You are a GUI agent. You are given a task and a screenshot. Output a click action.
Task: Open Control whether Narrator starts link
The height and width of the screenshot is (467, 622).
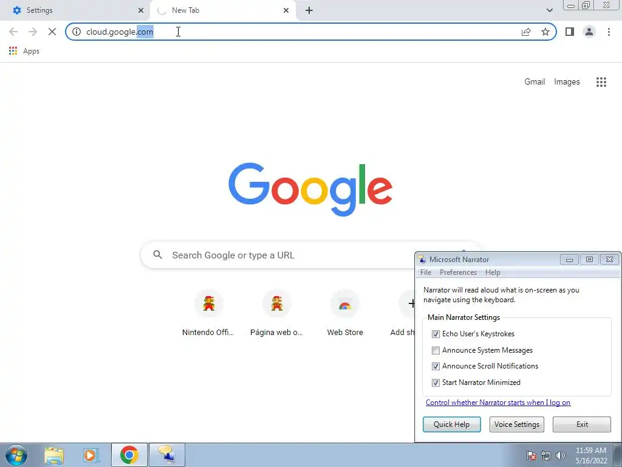point(498,403)
